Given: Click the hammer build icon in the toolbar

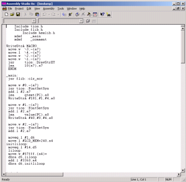Looking at the screenshot, I should [89, 14].
